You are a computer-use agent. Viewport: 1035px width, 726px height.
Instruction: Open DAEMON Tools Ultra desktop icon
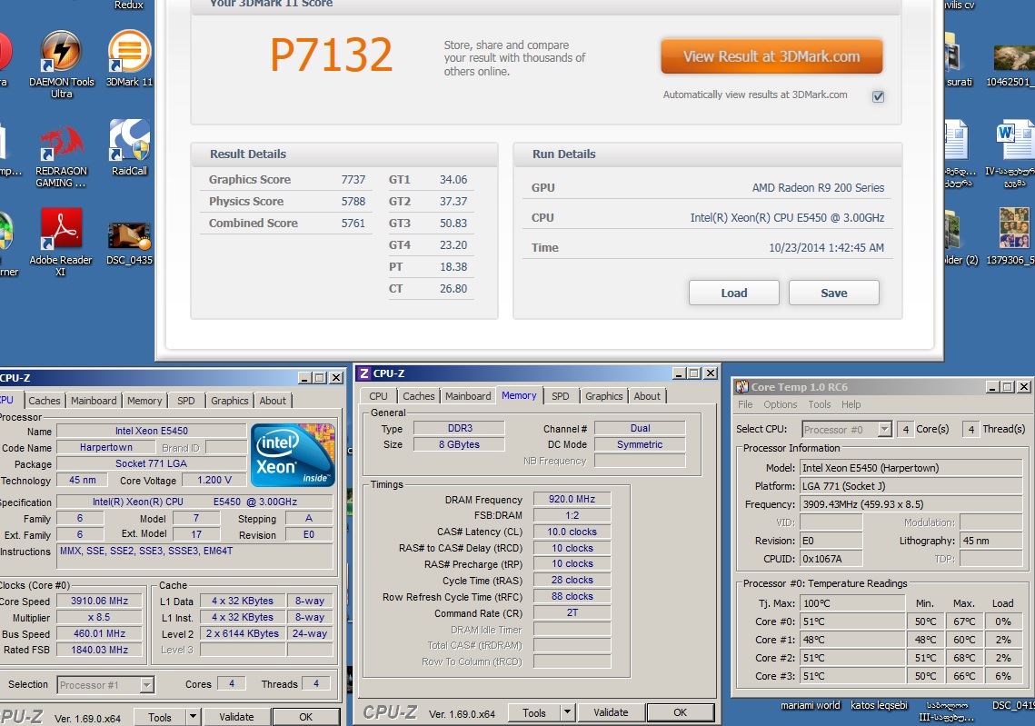(62, 64)
